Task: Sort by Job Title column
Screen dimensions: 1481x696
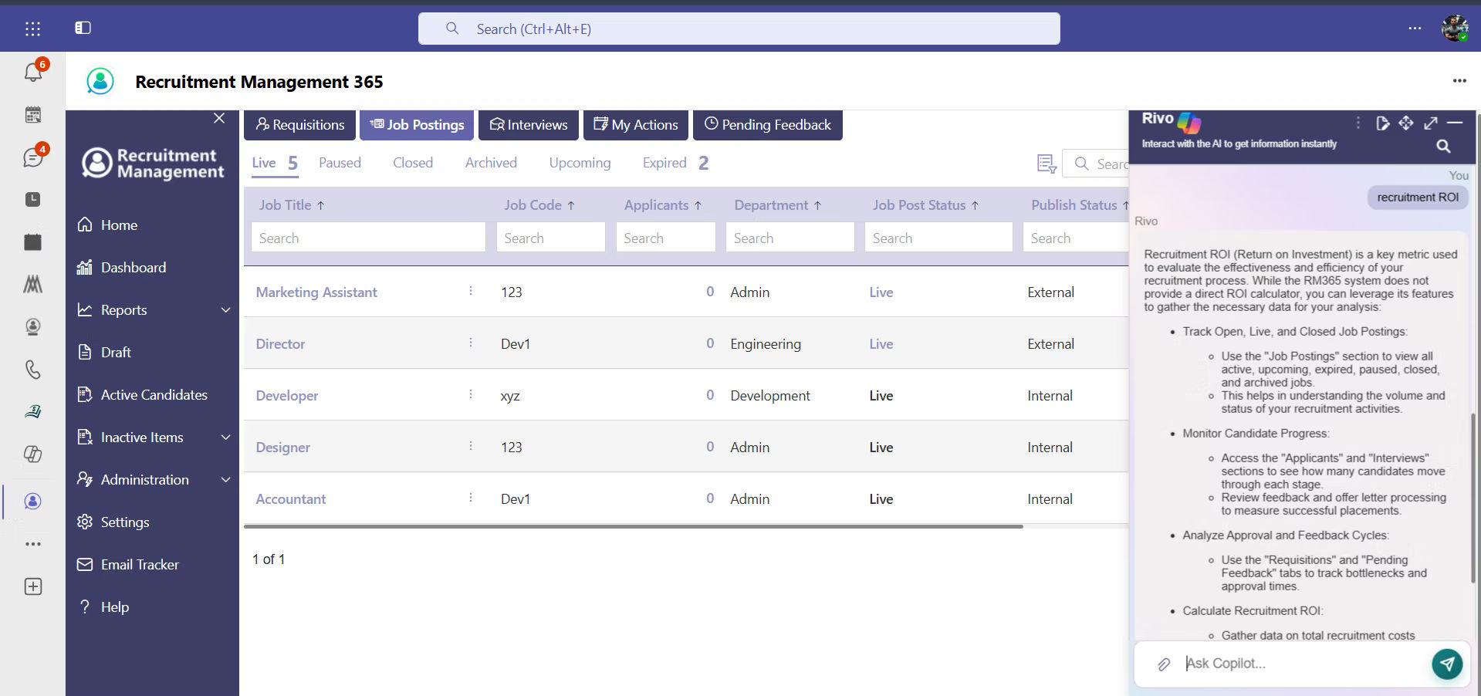Action: click(292, 205)
